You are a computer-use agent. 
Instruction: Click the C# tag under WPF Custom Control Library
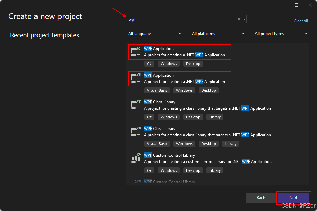149,170
